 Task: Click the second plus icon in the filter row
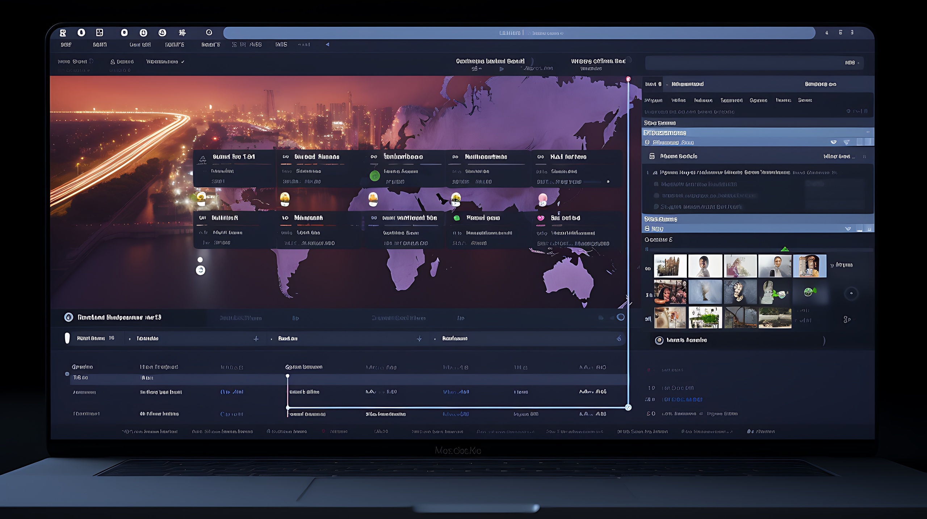[x=419, y=339]
